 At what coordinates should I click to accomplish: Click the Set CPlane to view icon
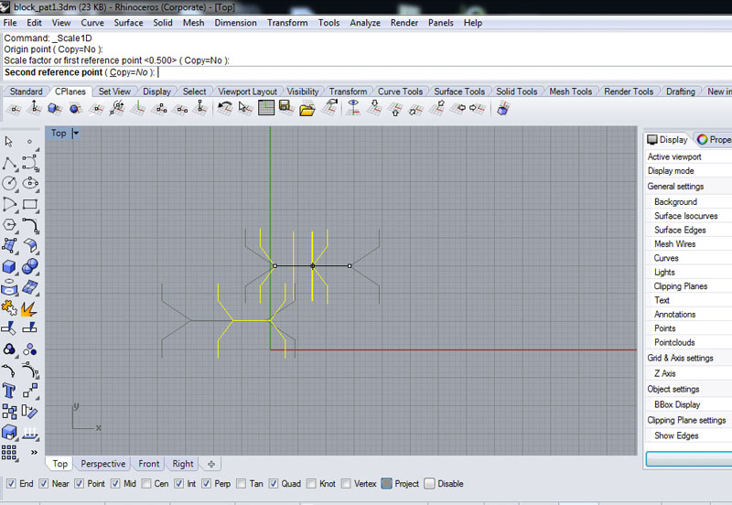[353, 108]
